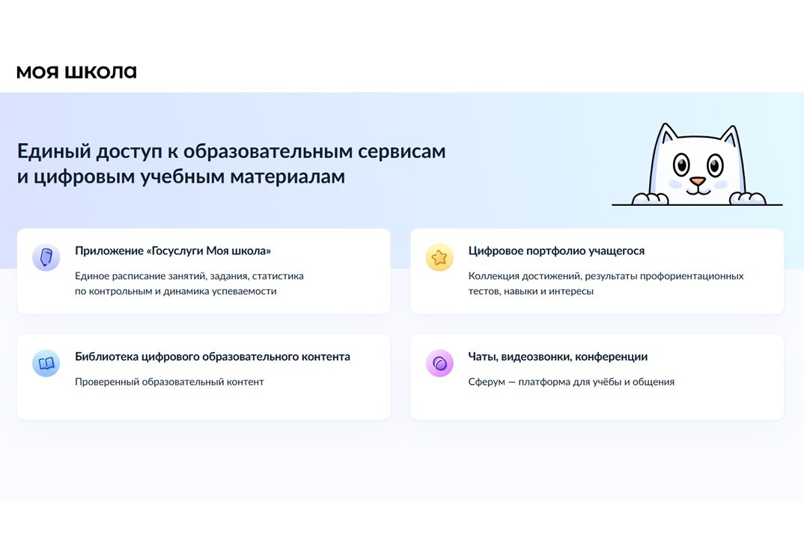This screenshot has height=539, width=804.
Task: Select the digital portfolio card
Action: point(597,271)
